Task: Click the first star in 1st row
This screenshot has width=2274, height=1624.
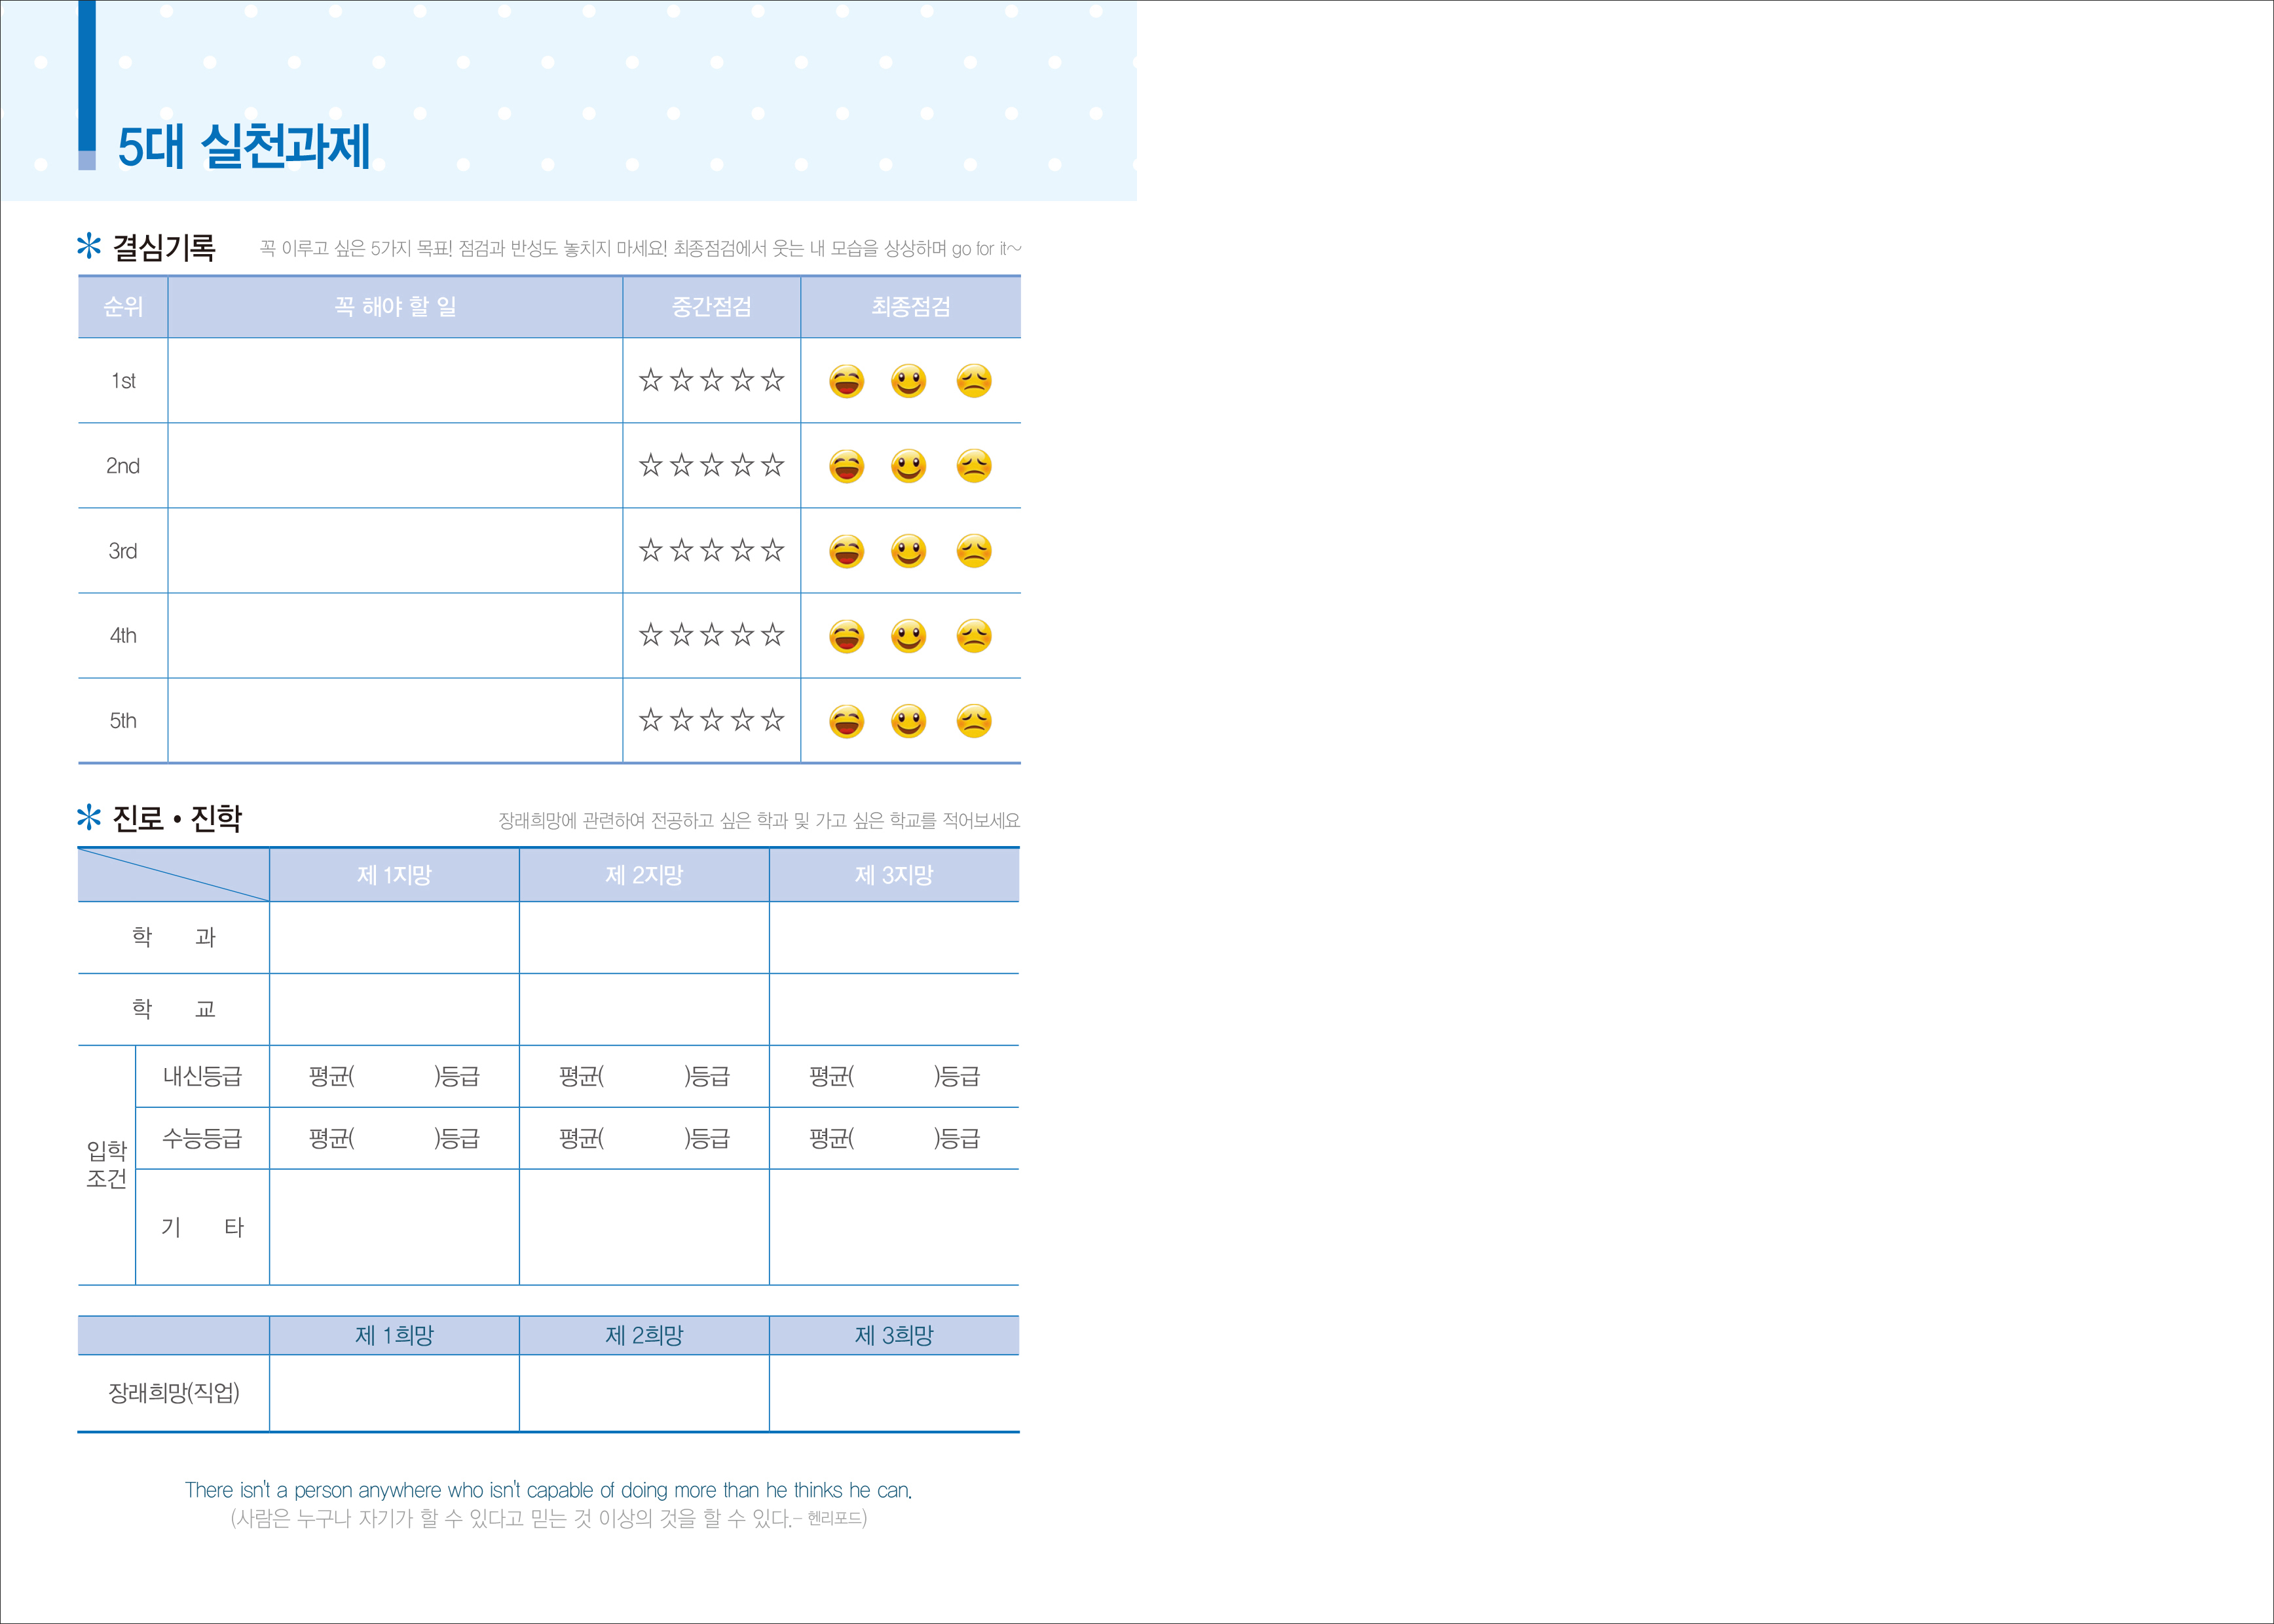Action: coord(651,380)
